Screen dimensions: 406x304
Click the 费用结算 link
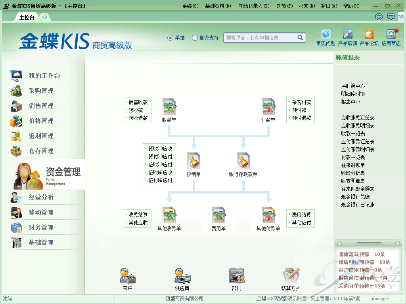[301, 215]
